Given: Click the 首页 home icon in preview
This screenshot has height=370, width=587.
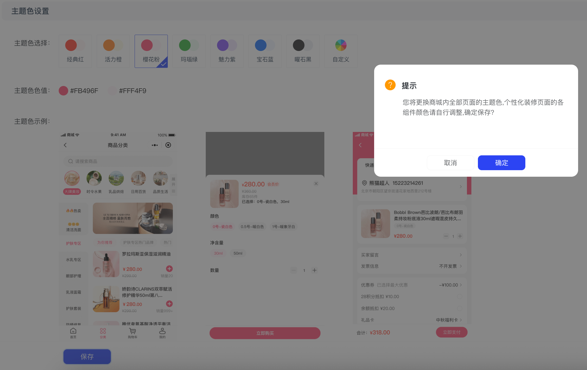Looking at the screenshot, I should 73,331.
